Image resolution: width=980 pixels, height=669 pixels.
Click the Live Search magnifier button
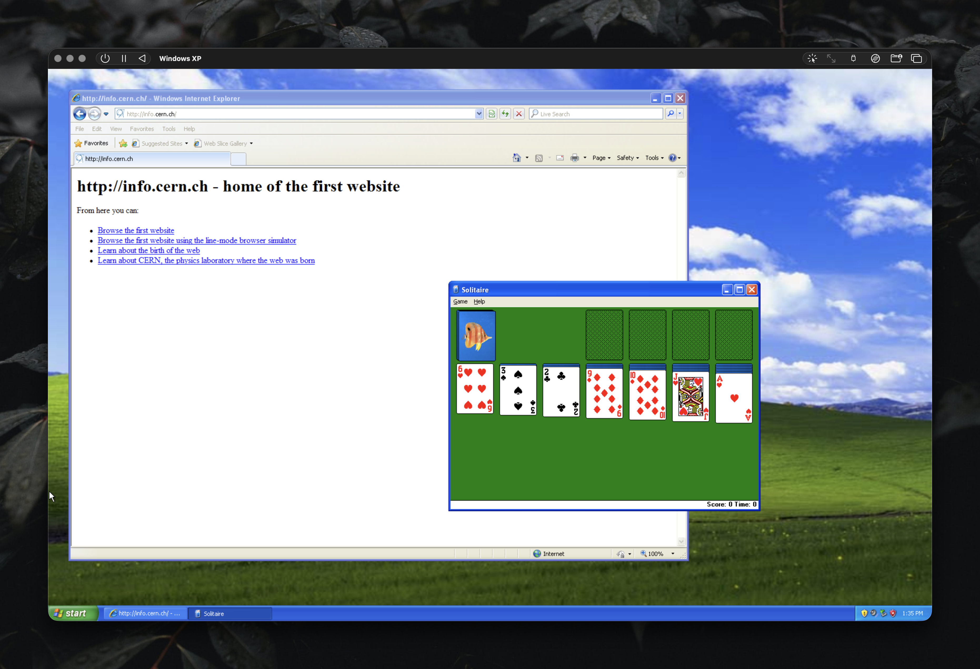click(671, 114)
